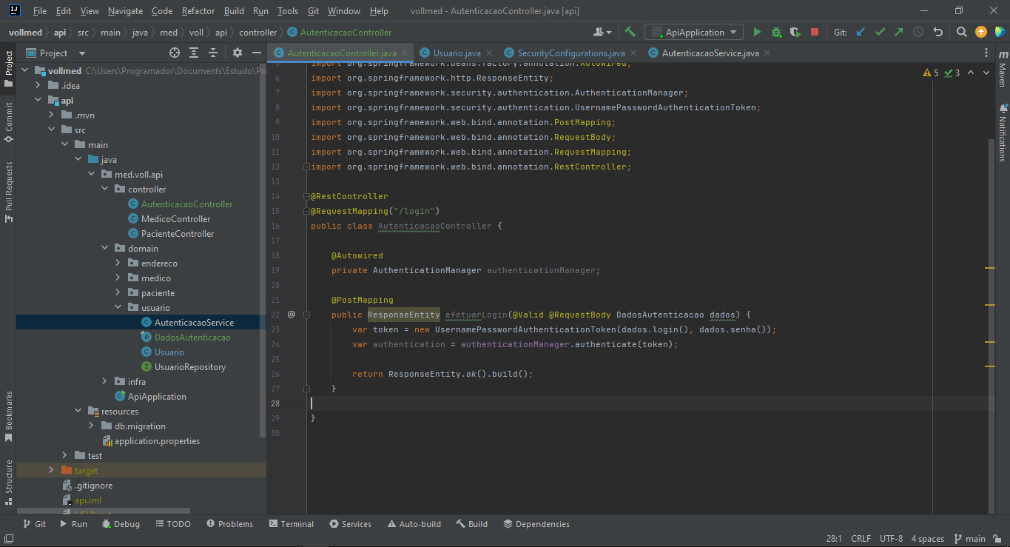This screenshot has width=1010, height=547.
Task: Stop the running application red square
Action: [815, 32]
